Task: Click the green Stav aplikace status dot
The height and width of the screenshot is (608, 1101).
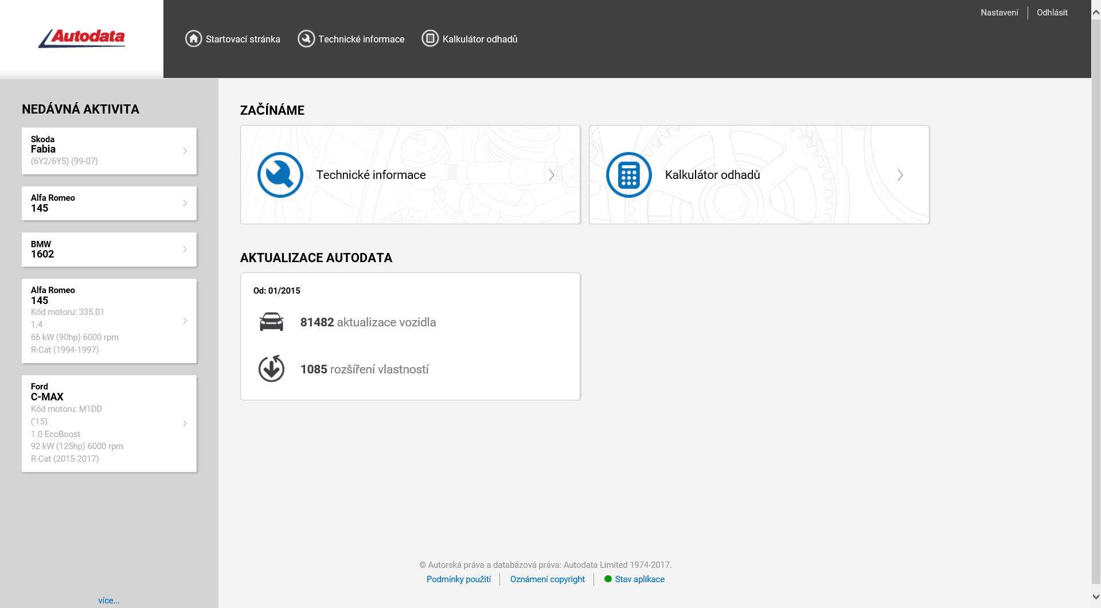Action: [x=608, y=579]
